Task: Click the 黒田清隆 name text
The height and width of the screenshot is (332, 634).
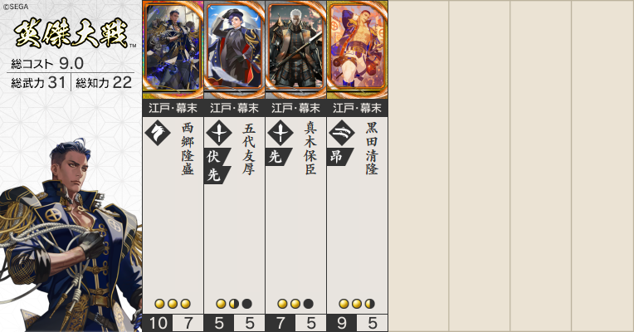Action: [372, 149]
